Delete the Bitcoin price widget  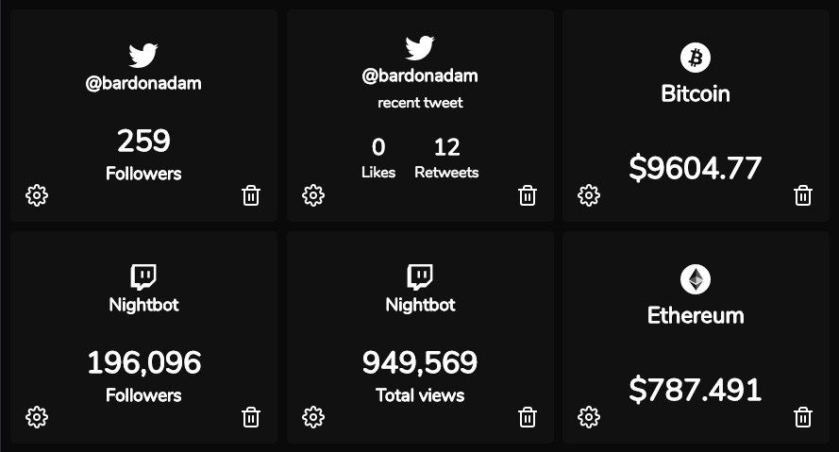pos(803,195)
